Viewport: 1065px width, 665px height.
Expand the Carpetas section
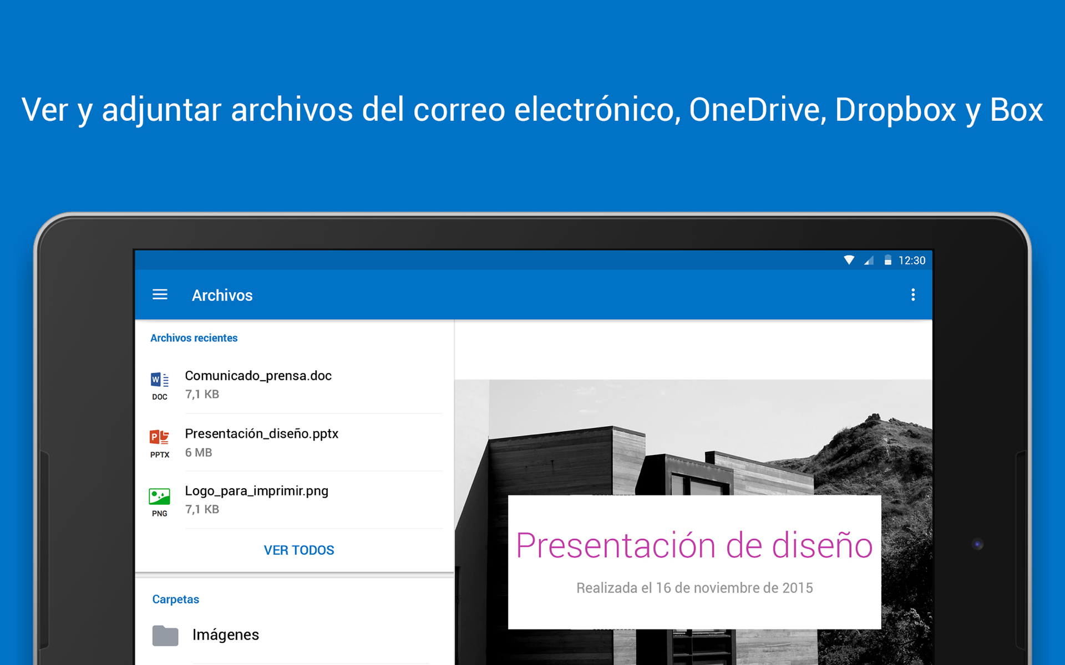pos(175,599)
